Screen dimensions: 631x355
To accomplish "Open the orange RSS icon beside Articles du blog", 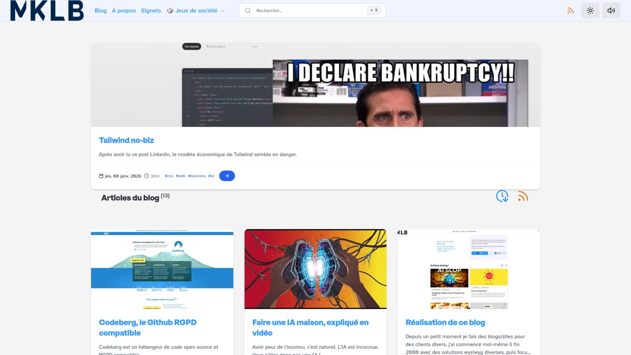I will click(523, 196).
